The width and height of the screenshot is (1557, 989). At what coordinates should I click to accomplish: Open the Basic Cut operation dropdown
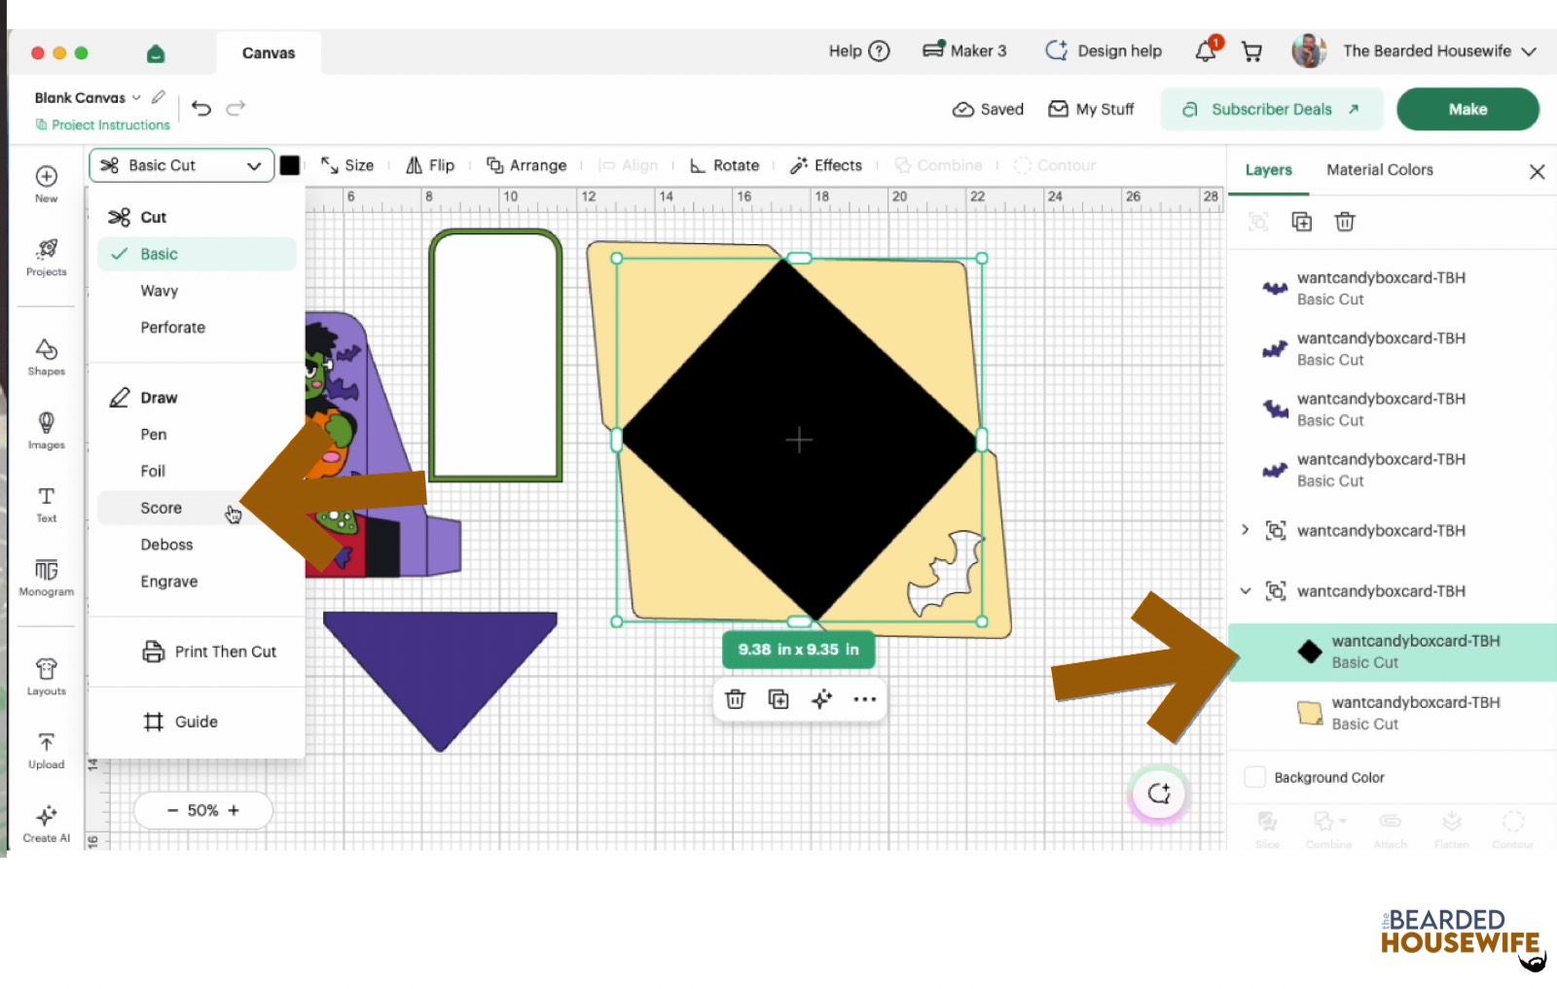182,165
